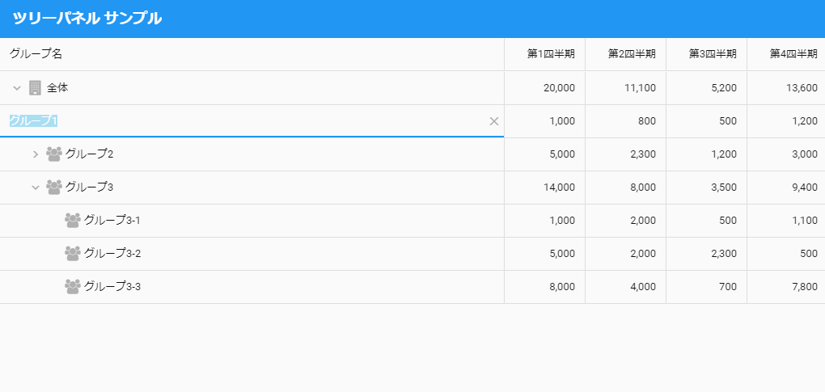Click the グループ名 column header
Viewport: 825px width, 392px height.
pyautogui.click(x=252, y=54)
